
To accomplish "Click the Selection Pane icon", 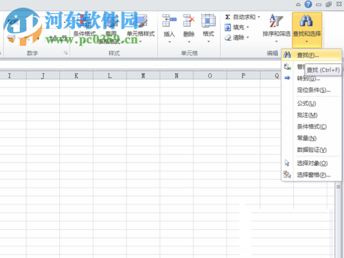I will point(287,175).
